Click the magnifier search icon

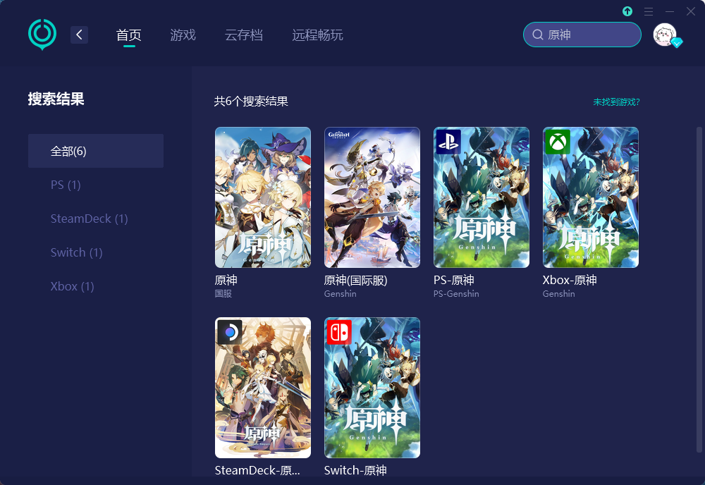(538, 35)
